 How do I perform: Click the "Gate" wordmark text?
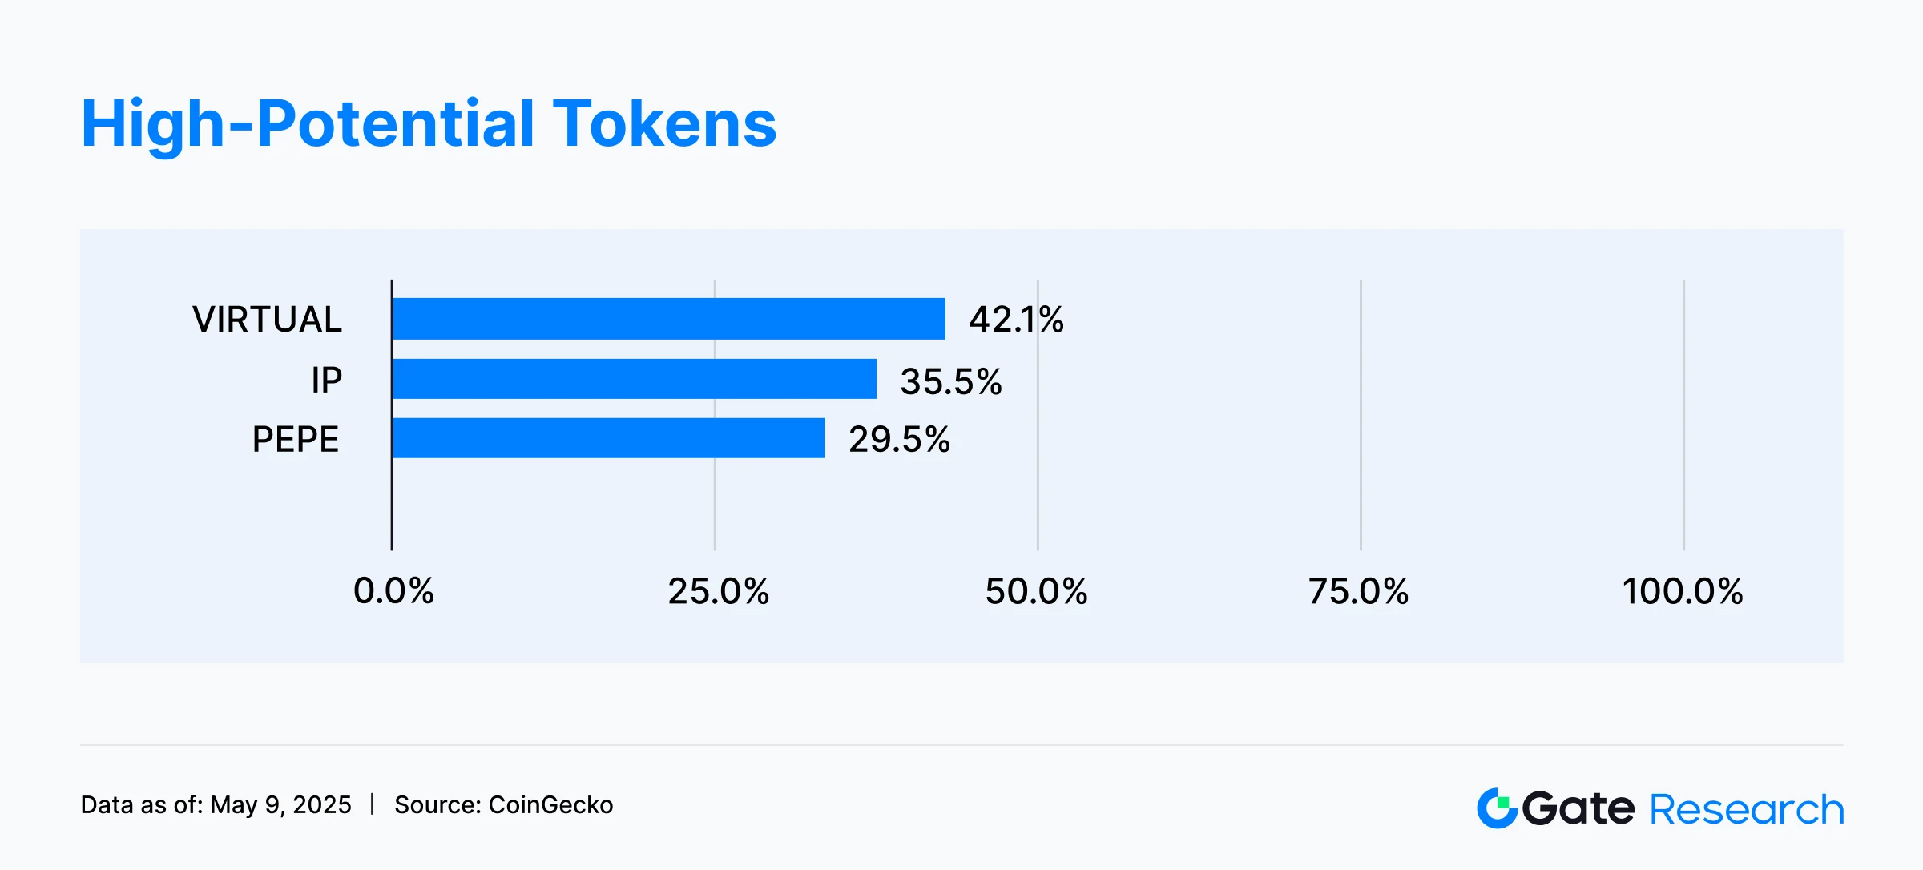click(1578, 808)
